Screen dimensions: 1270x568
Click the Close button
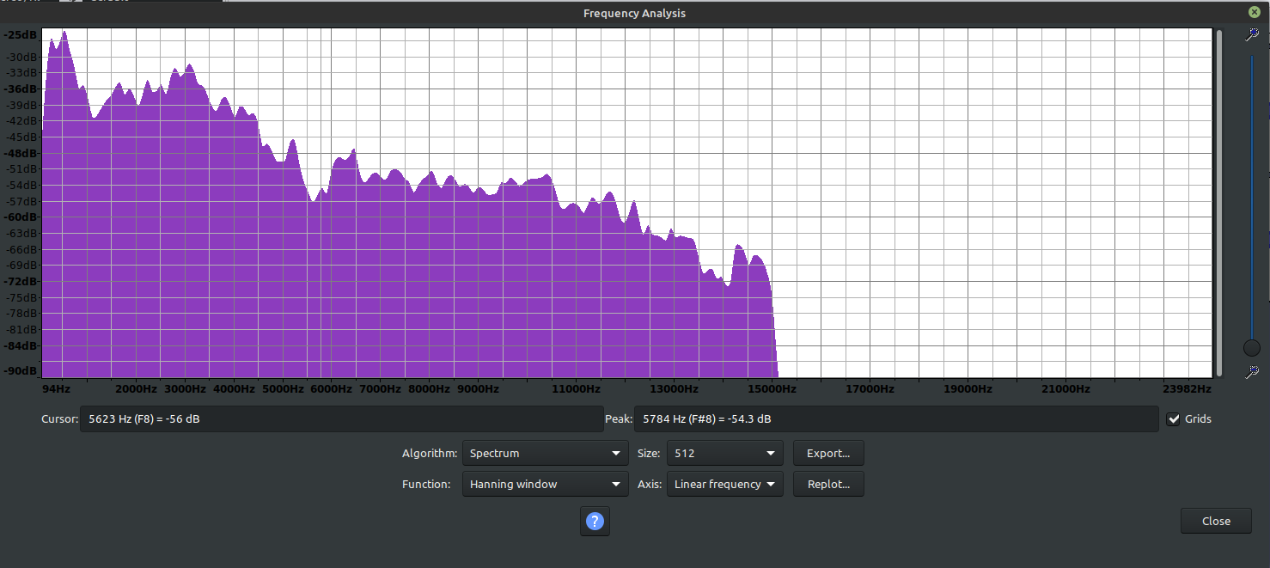point(1216,521)
